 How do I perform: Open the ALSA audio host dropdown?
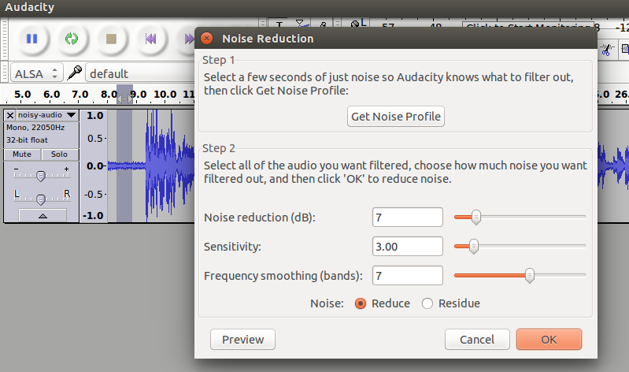tap(37, 73)
